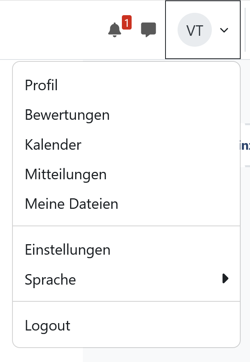250x362 pixels.
Task: Click Logout to sign out
Action: tap(48, 325)
